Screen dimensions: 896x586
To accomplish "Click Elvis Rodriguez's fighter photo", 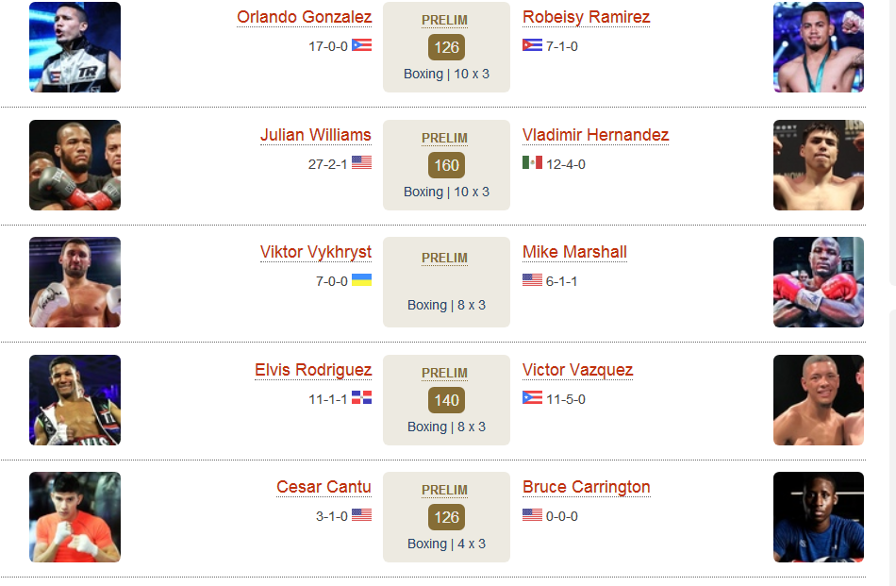I will [x=75, y=400].
